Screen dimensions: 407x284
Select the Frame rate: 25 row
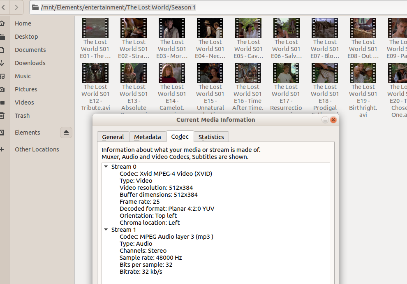pyautogui.click(x=140, y=202)
